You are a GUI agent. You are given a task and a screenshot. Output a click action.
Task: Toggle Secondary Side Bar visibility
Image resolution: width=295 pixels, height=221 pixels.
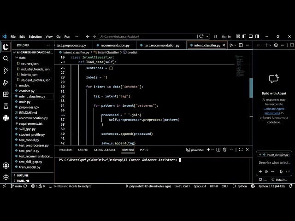(x=257, y=36)
